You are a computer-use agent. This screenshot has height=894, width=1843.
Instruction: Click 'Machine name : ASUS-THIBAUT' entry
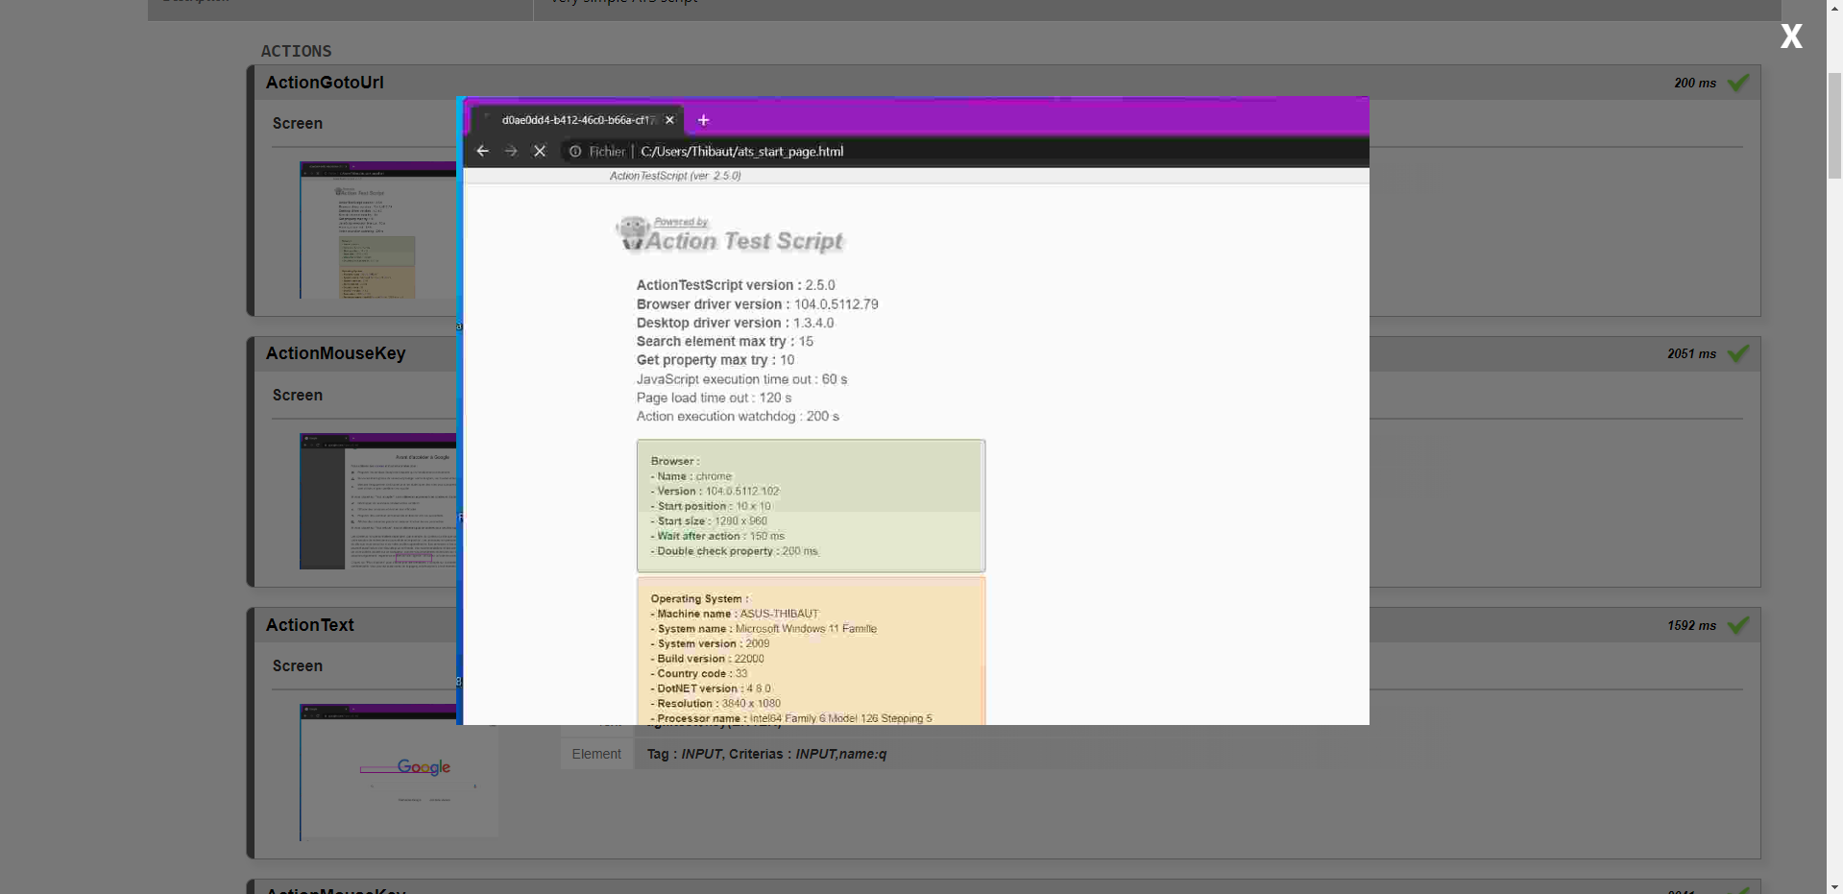(x=735, y=614)
